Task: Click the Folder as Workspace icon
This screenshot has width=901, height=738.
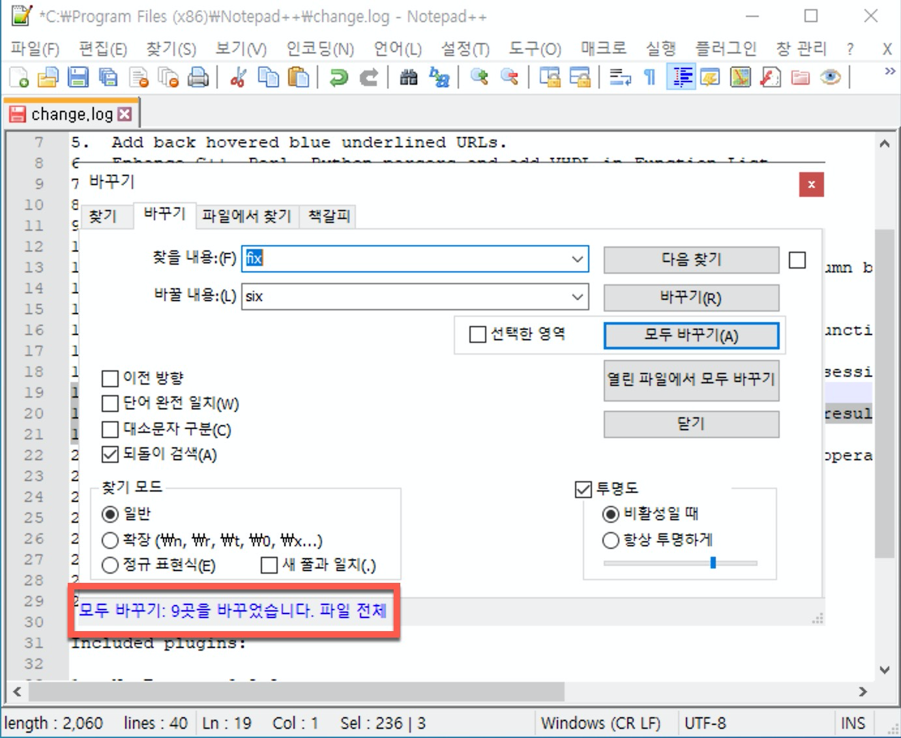Action: (x=800, y=78)
